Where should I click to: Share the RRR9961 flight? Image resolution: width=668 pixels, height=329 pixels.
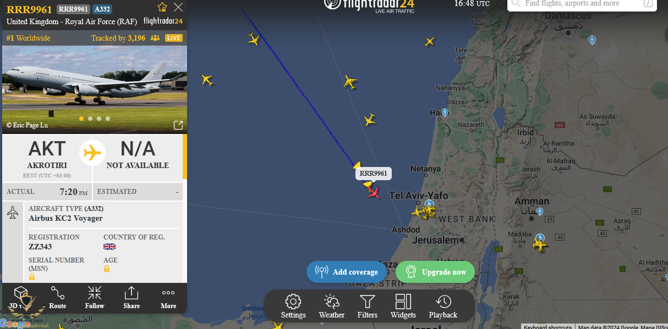tap(132, 298)
